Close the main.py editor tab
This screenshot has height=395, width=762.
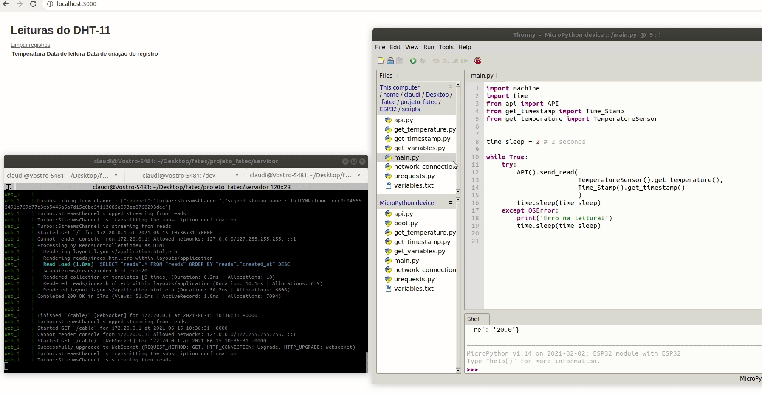pyautogui.click(x=501, y=76)
